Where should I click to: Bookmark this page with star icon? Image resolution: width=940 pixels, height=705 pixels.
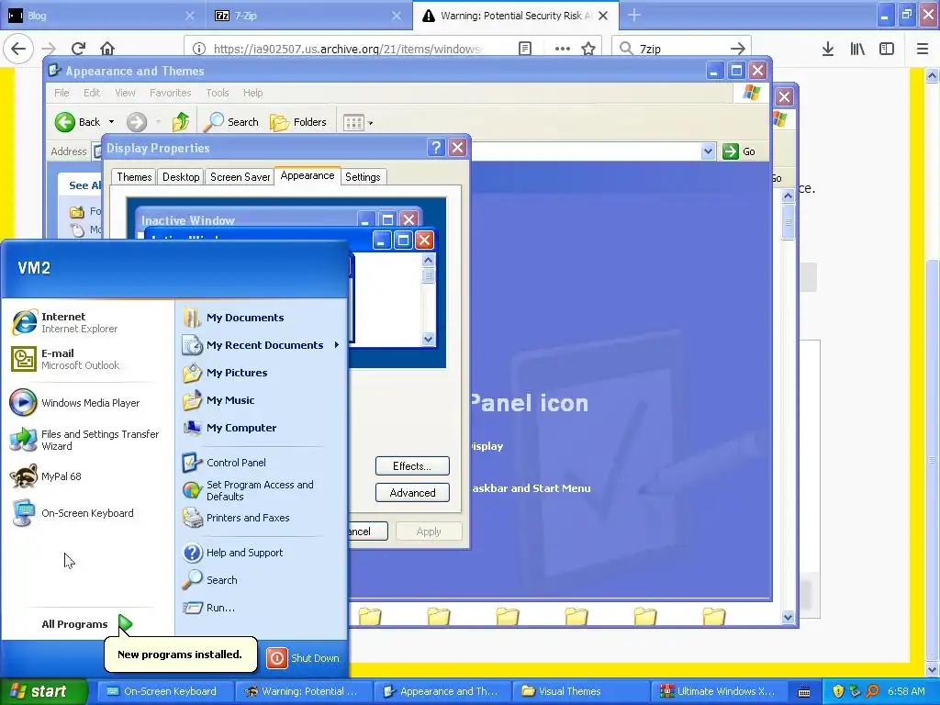click(x=588, y=49)
